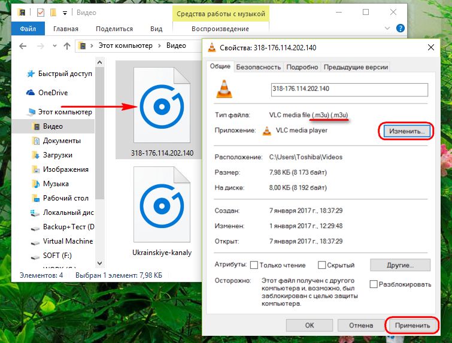The width and height of the screenshot is (452, 343).
Task: Go back with the left arrow
Action: pos(23,46)
